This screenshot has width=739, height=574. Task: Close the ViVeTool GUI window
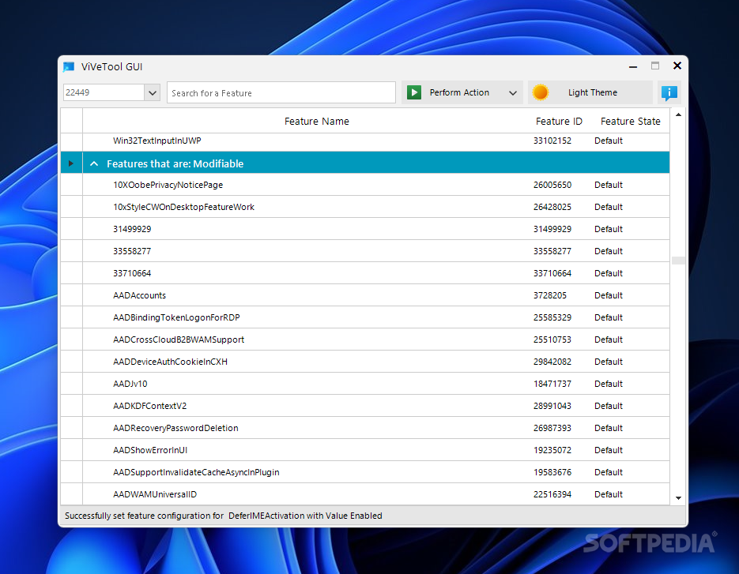coord(677,66)
